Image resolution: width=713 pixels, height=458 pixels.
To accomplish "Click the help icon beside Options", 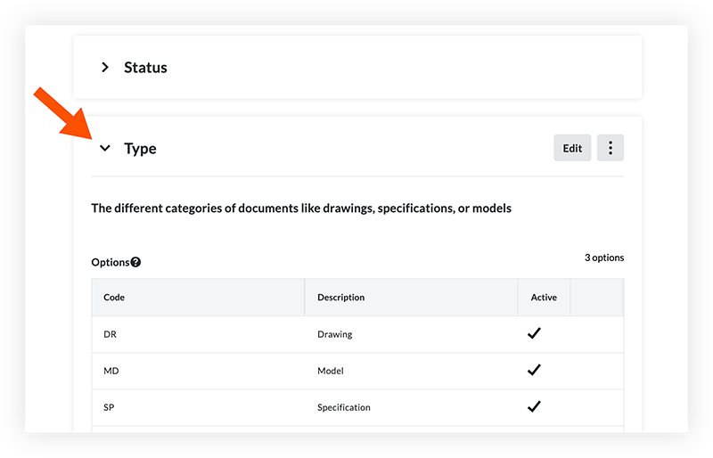I will (135, 263).
